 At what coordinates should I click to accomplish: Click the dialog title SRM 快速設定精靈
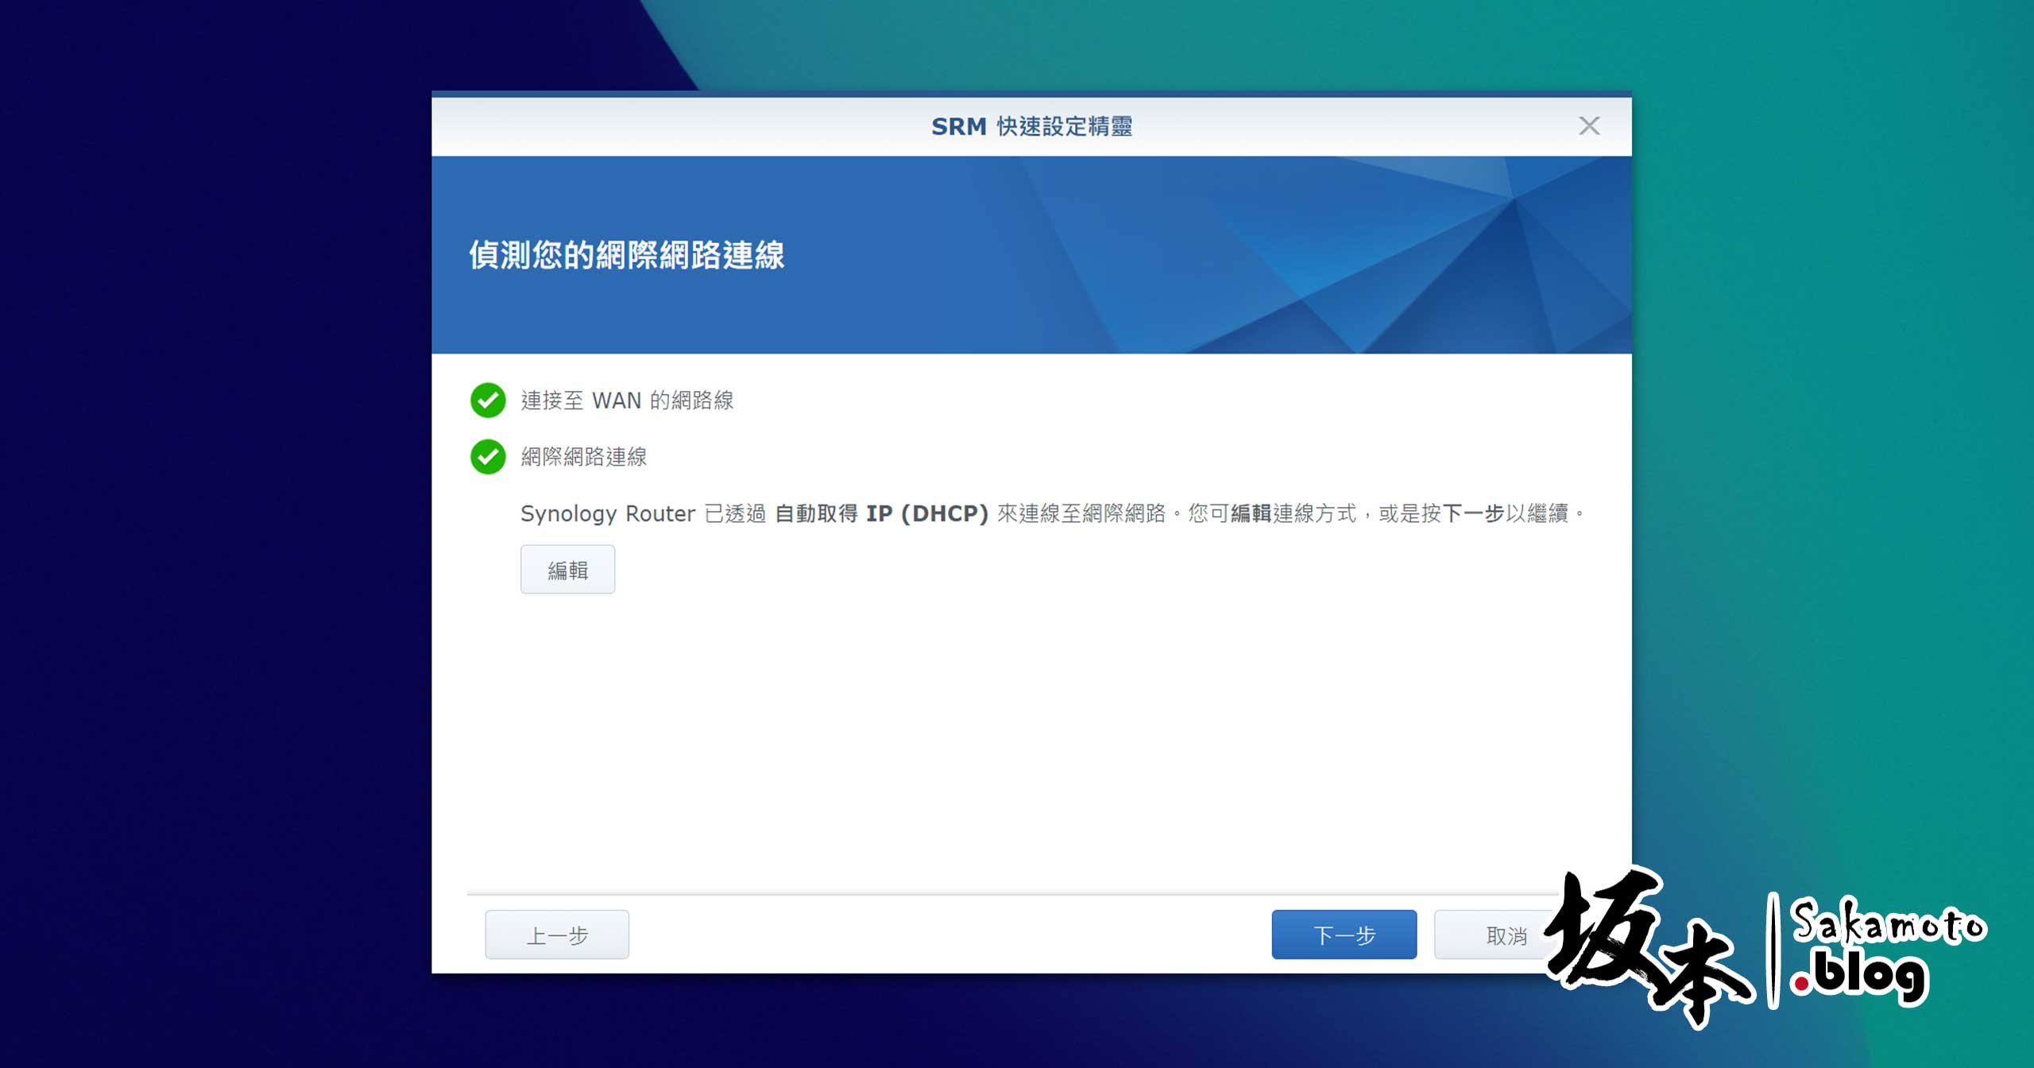(1031, 126)
